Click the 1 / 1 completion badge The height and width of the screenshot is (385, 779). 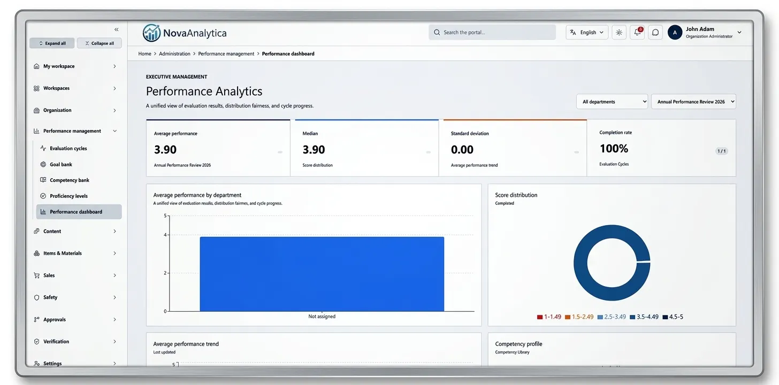721,151
